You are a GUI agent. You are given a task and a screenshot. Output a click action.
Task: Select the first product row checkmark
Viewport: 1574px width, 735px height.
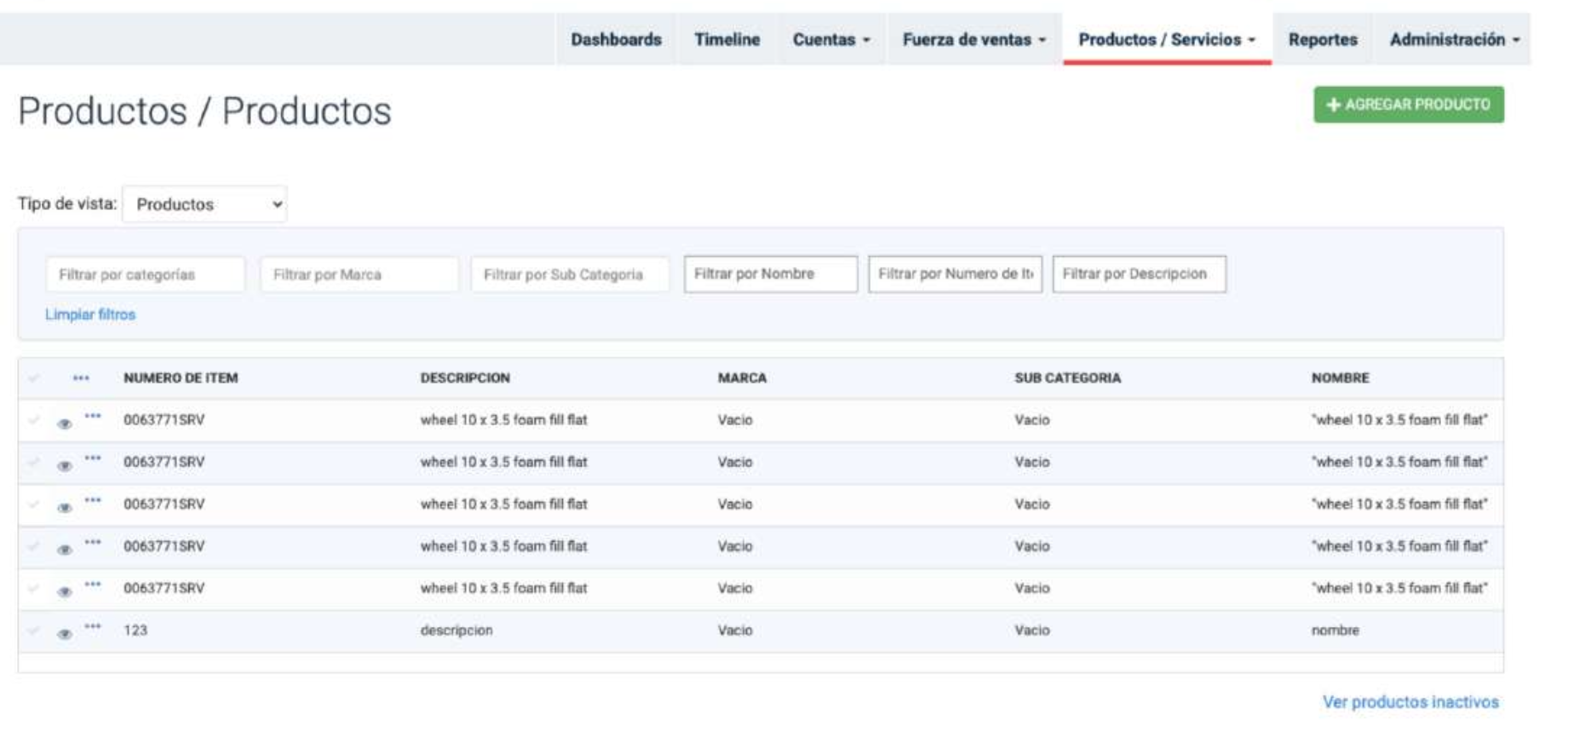pos(34,419)
